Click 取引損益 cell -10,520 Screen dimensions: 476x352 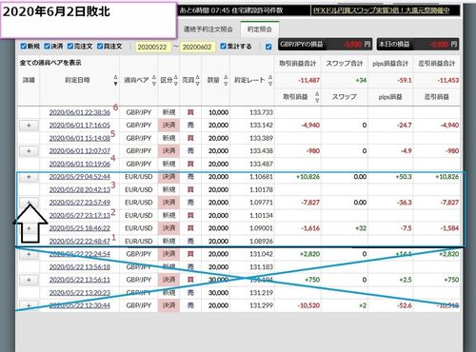point(308,305)
